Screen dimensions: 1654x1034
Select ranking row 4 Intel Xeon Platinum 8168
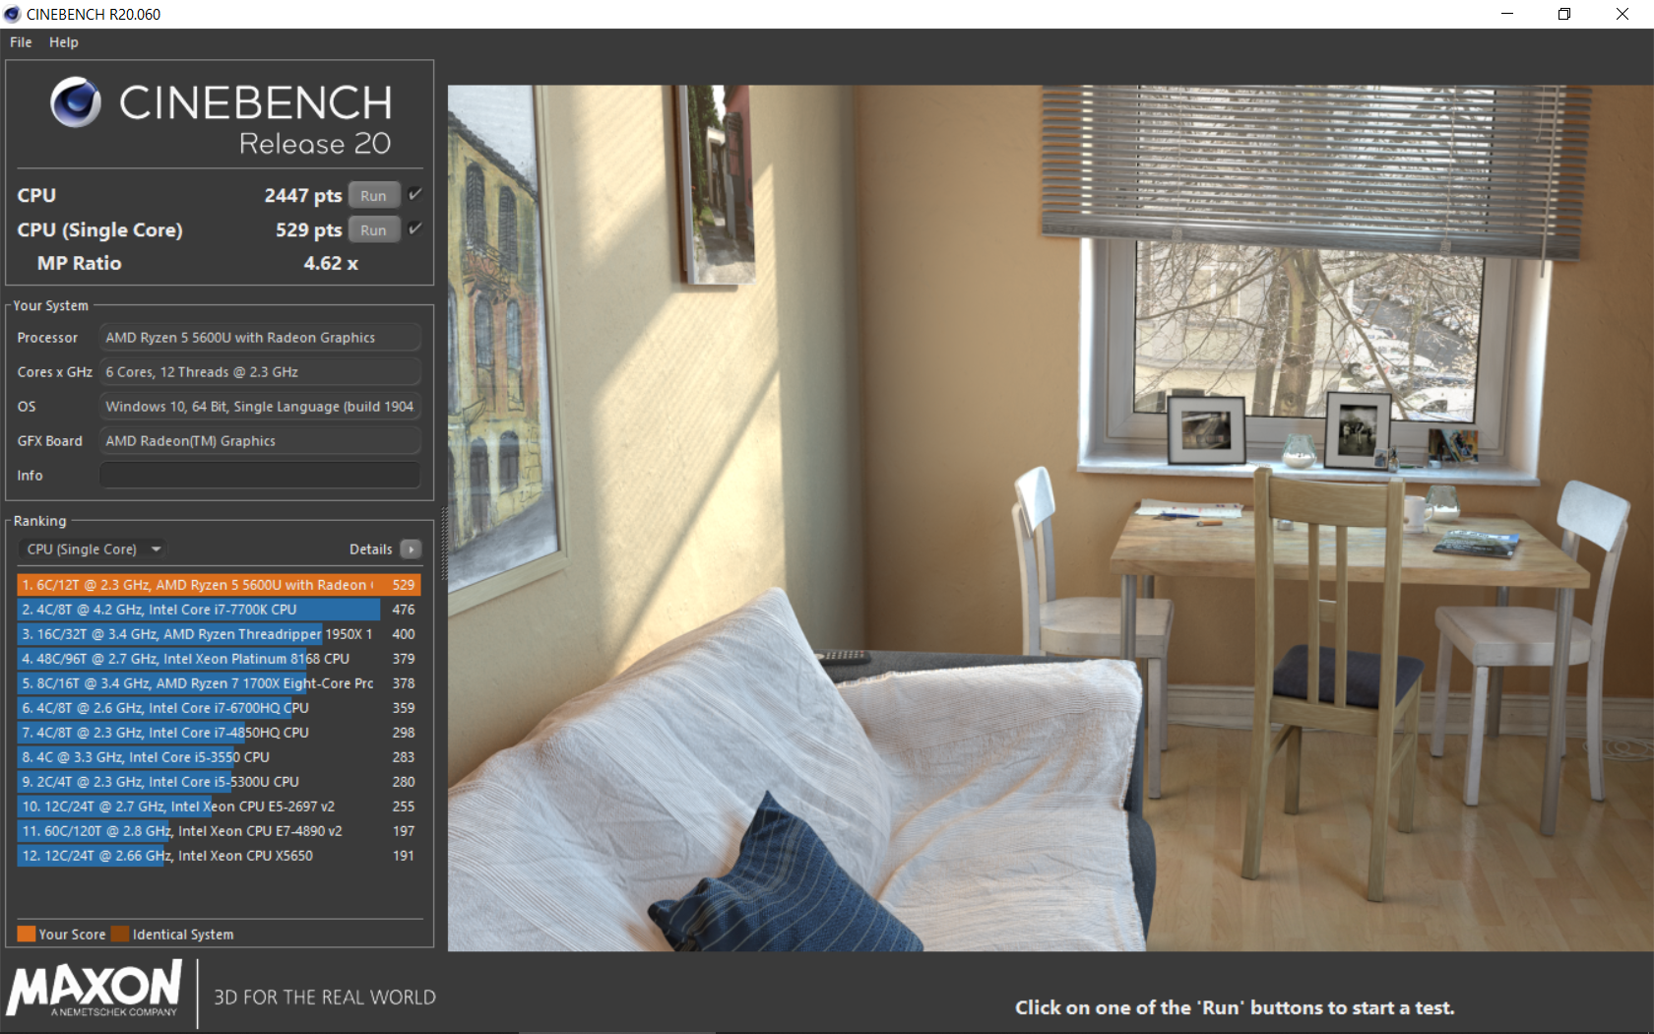pos(219,659)
